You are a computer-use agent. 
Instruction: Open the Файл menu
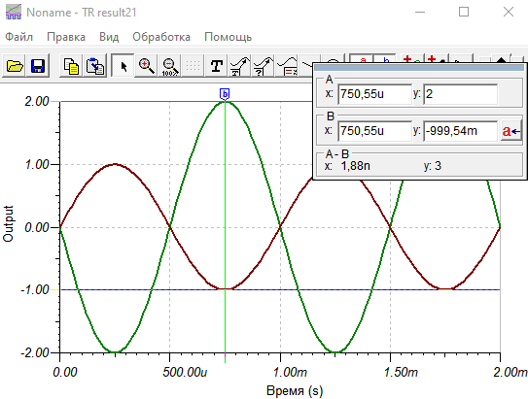pyautogui.click(x=18, y=37)
